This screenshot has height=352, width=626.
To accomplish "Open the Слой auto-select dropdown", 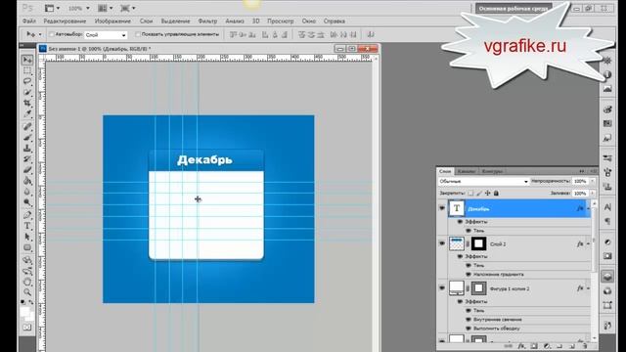I will 106,35.
